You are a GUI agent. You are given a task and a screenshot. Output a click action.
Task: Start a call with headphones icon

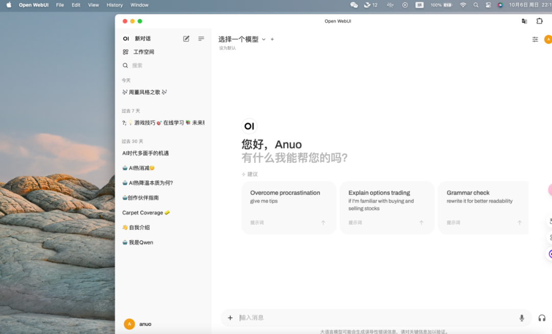click(542, 318)
